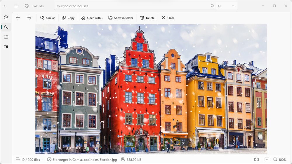This screenshot has height=164, width=292.
Task: Set actual size with the 1:1 icon
Action: (267, 160)
